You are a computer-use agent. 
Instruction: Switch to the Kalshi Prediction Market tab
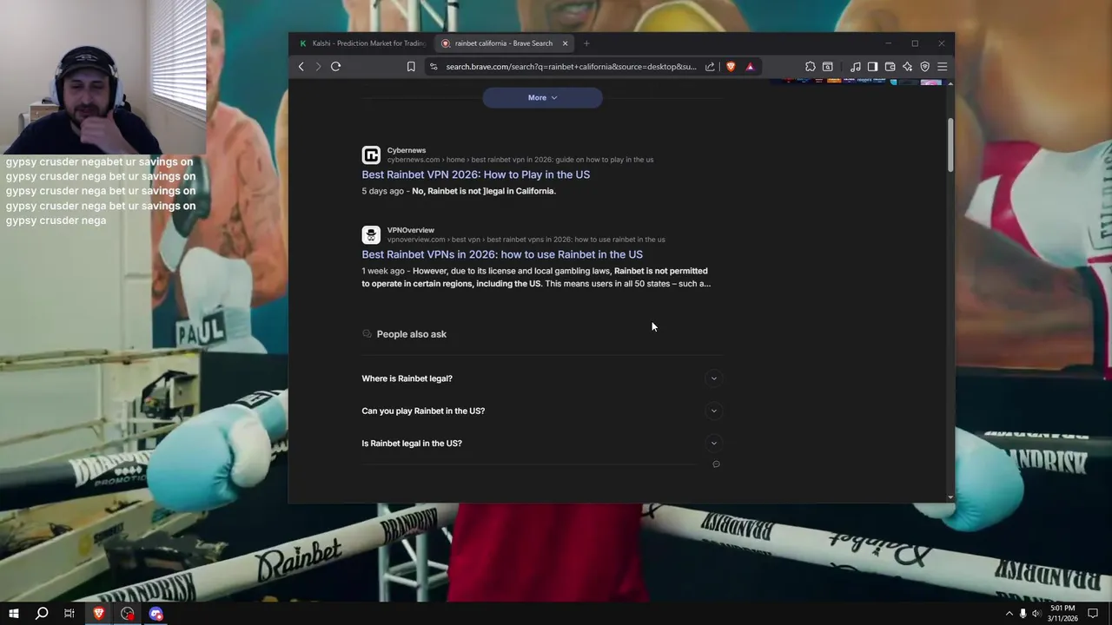pos(363,43)
